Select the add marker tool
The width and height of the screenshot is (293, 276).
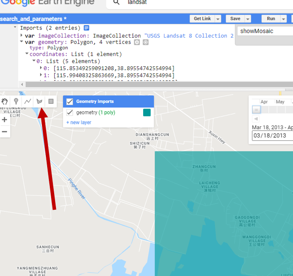pyautogui.click(x=16, y=102)
